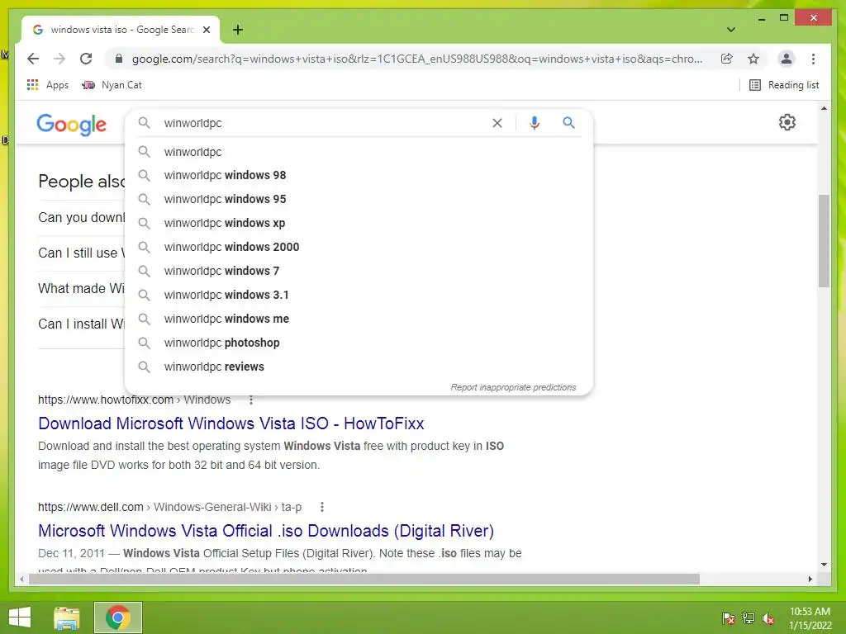
Task: View site security padlock info
Action: click(119, 59)
